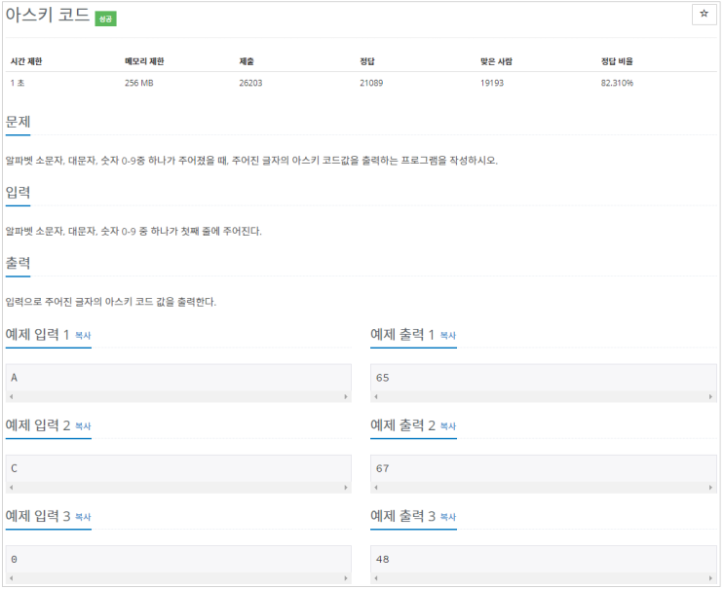
Task: Click the 시간 제한 column header
Action: [26, 61]
